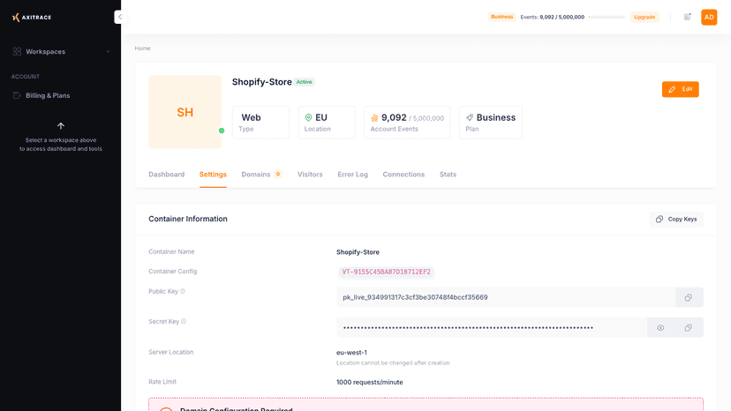Reveal the Secret Key with the eye icon
Screen dimensions: 731x411
point(660,327)
